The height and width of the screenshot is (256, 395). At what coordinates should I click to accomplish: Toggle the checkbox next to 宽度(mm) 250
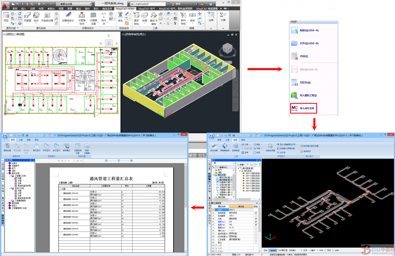256,222
